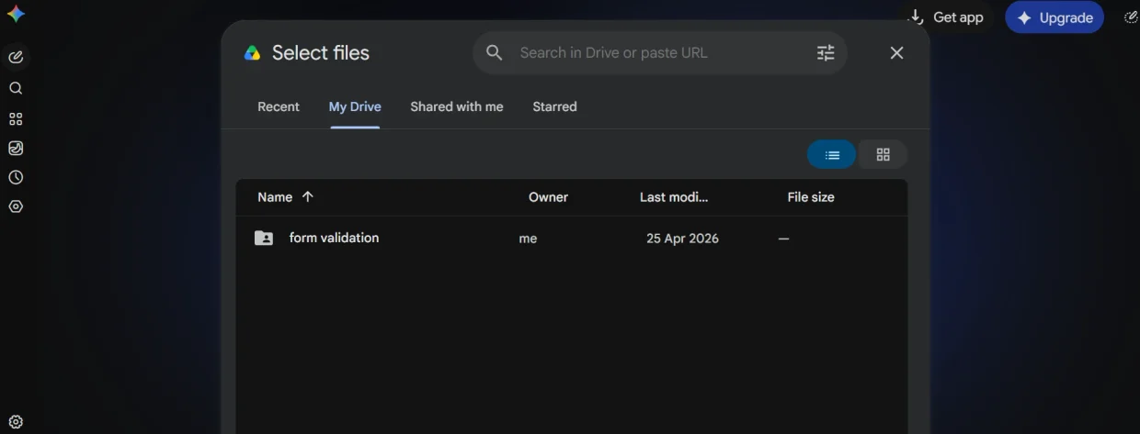Screen dimensions: 1140x434
Task: Click the form validation folder icon
Action: click(x=264, y=239)
